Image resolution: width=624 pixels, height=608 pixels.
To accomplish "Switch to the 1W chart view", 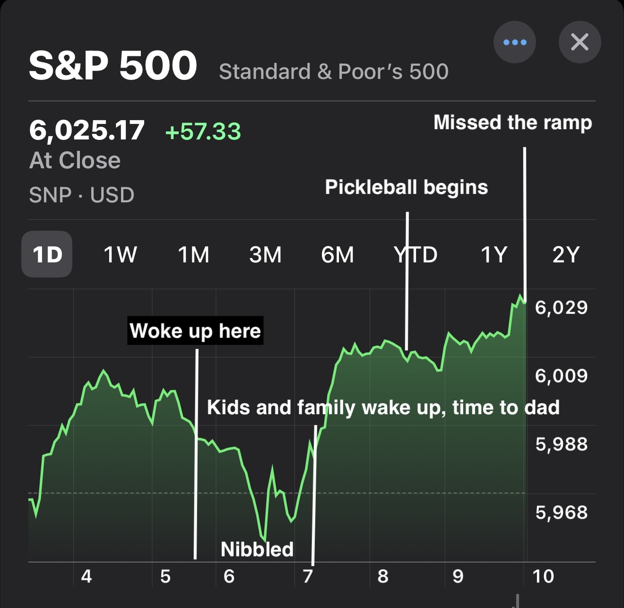I will point(119,255).
